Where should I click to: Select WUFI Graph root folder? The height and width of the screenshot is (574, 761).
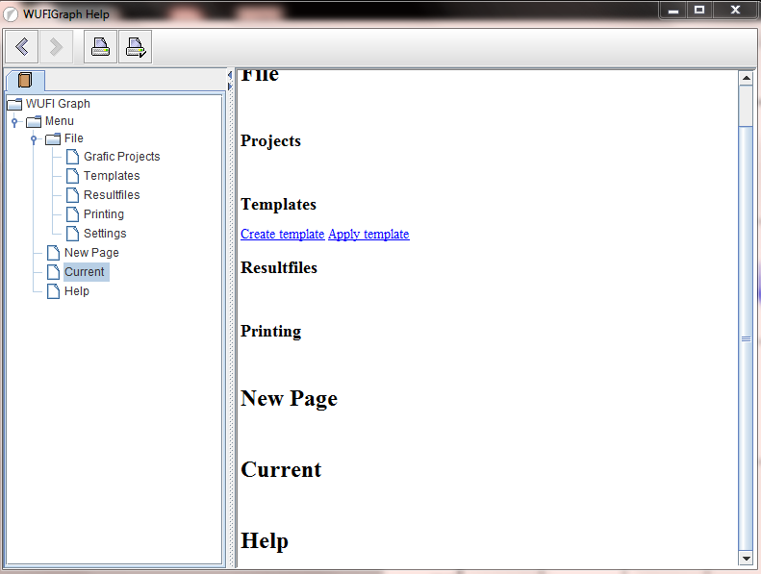(x=58, y=104)
